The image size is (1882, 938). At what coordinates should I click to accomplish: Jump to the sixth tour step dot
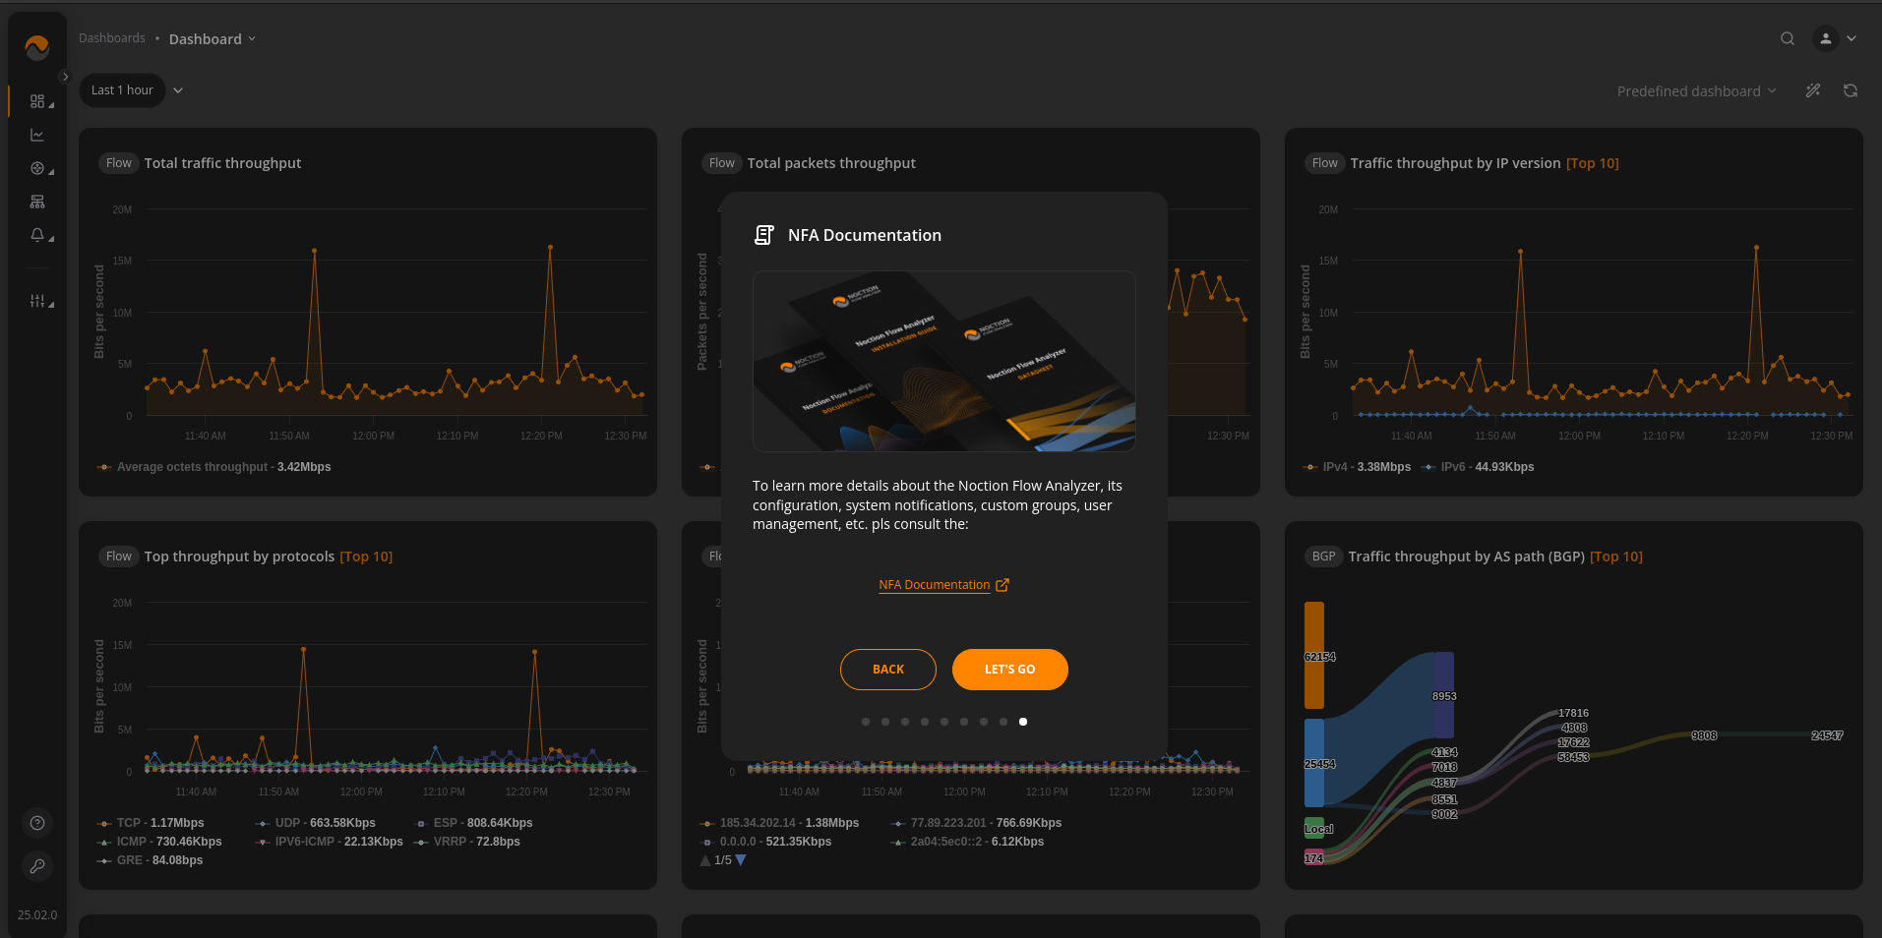coord(964,722)
